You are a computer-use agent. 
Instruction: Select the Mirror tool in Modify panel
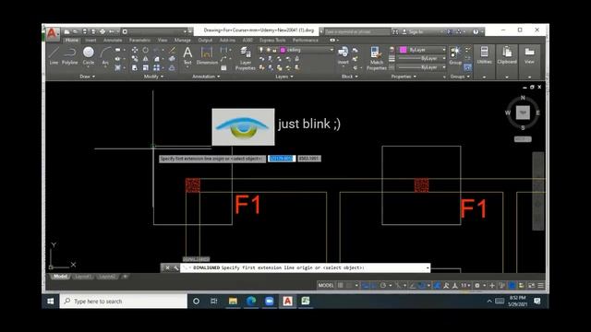click(x=146, y=59)
